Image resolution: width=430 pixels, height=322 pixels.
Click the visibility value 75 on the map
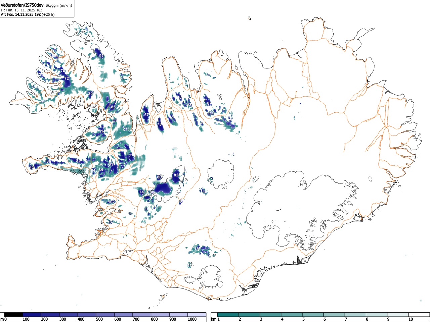(160, 124)
